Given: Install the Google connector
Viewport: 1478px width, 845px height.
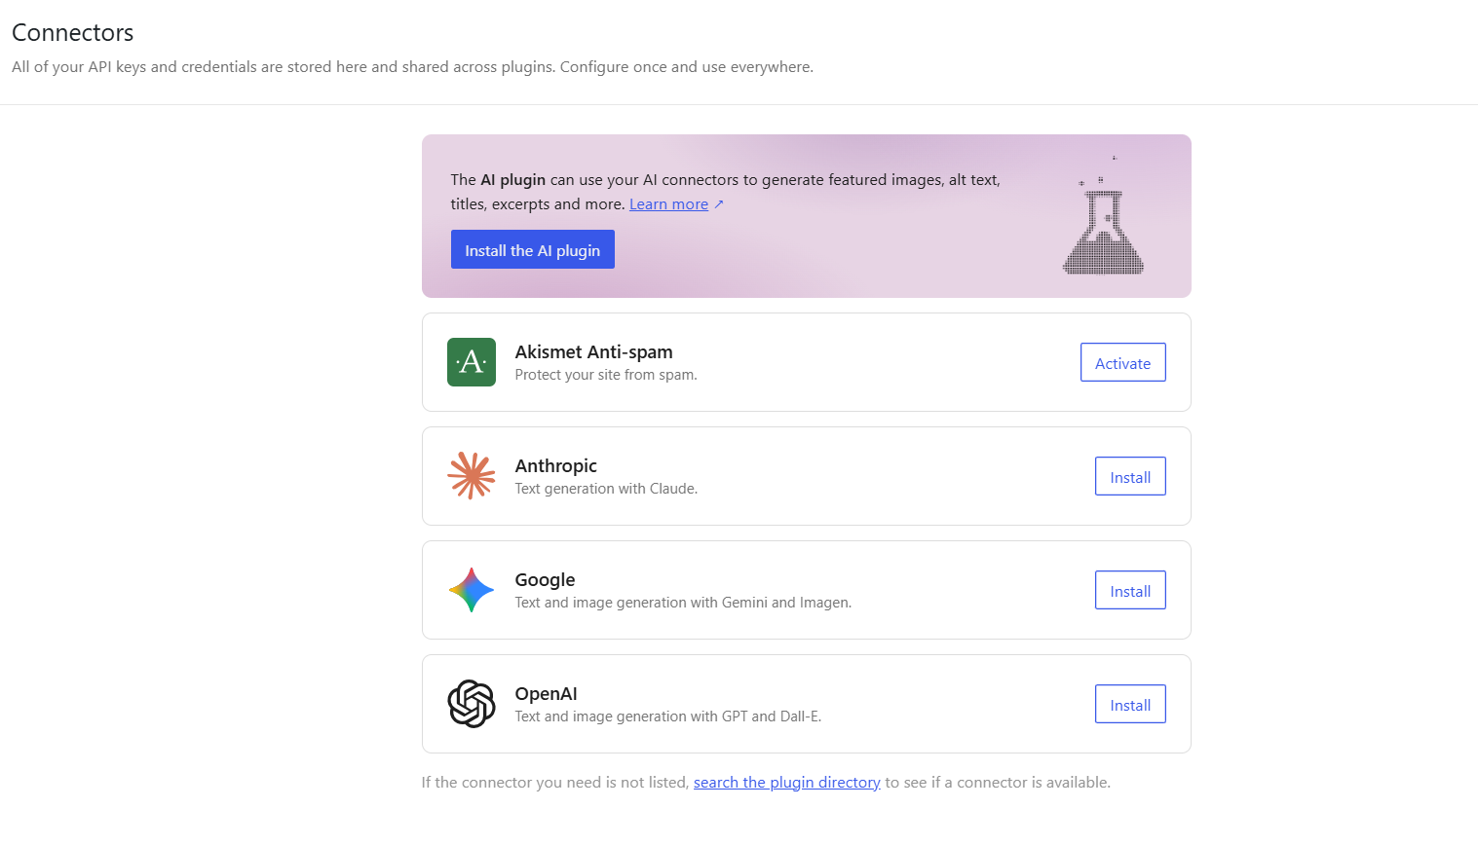Looking at the screenshot, I should pos(1130,590).
